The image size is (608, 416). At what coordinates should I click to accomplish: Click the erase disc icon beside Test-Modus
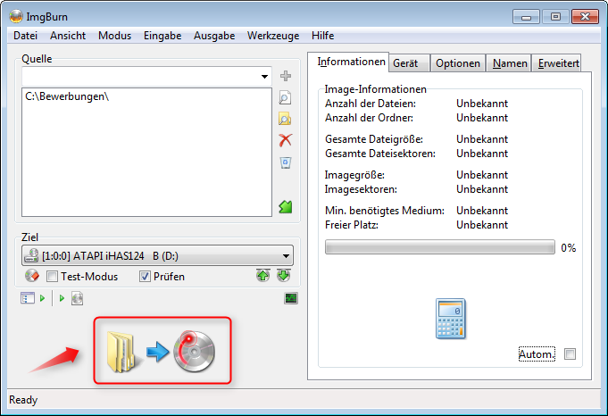tap(31, 277)
